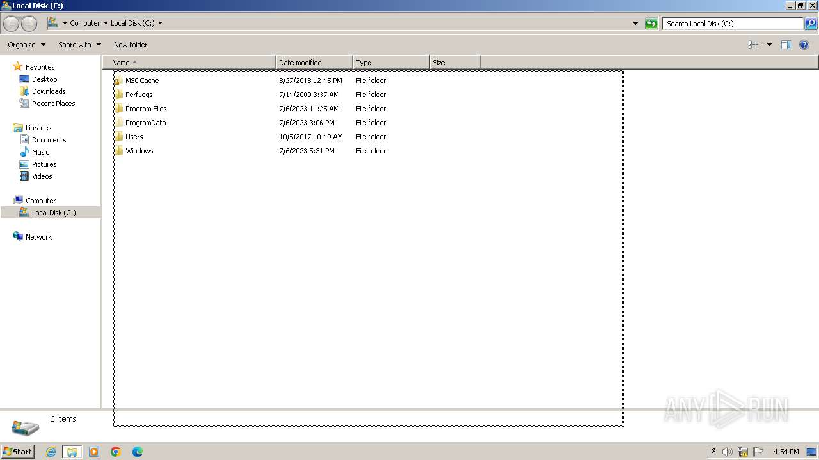The width and height of the screenshot is (819, 460).
Task: Open Internet Explorer from the taskbar
Action: tap(51, 452)
